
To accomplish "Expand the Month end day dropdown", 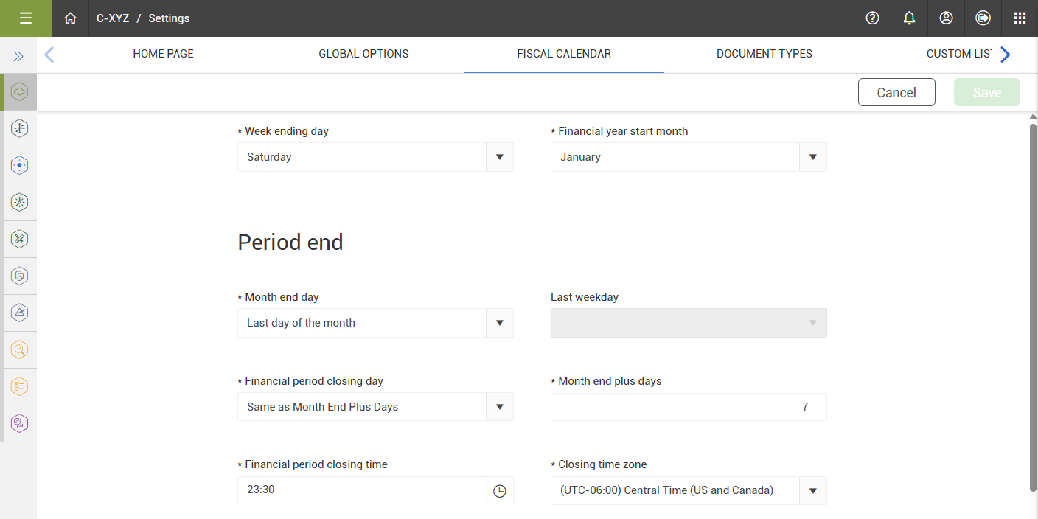I will (x=499, y=323).
